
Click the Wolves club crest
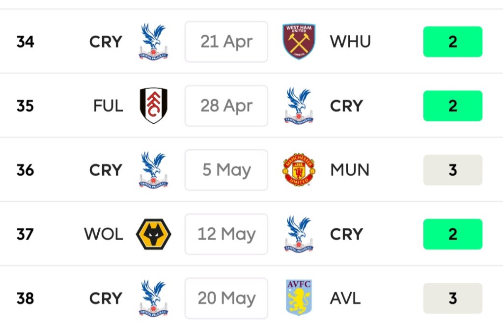pyautogui.click(x=153, y=234)
